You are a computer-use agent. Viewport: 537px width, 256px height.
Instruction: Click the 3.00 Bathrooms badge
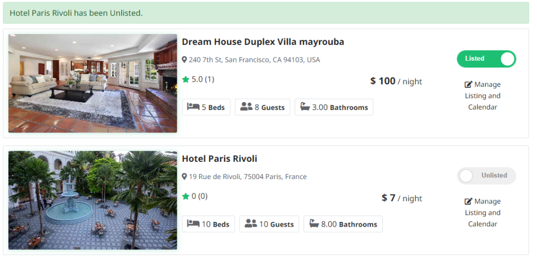334,107
